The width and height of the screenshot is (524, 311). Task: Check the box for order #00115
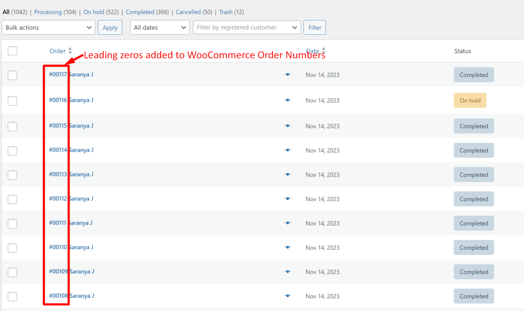click(x=12, y=127)
